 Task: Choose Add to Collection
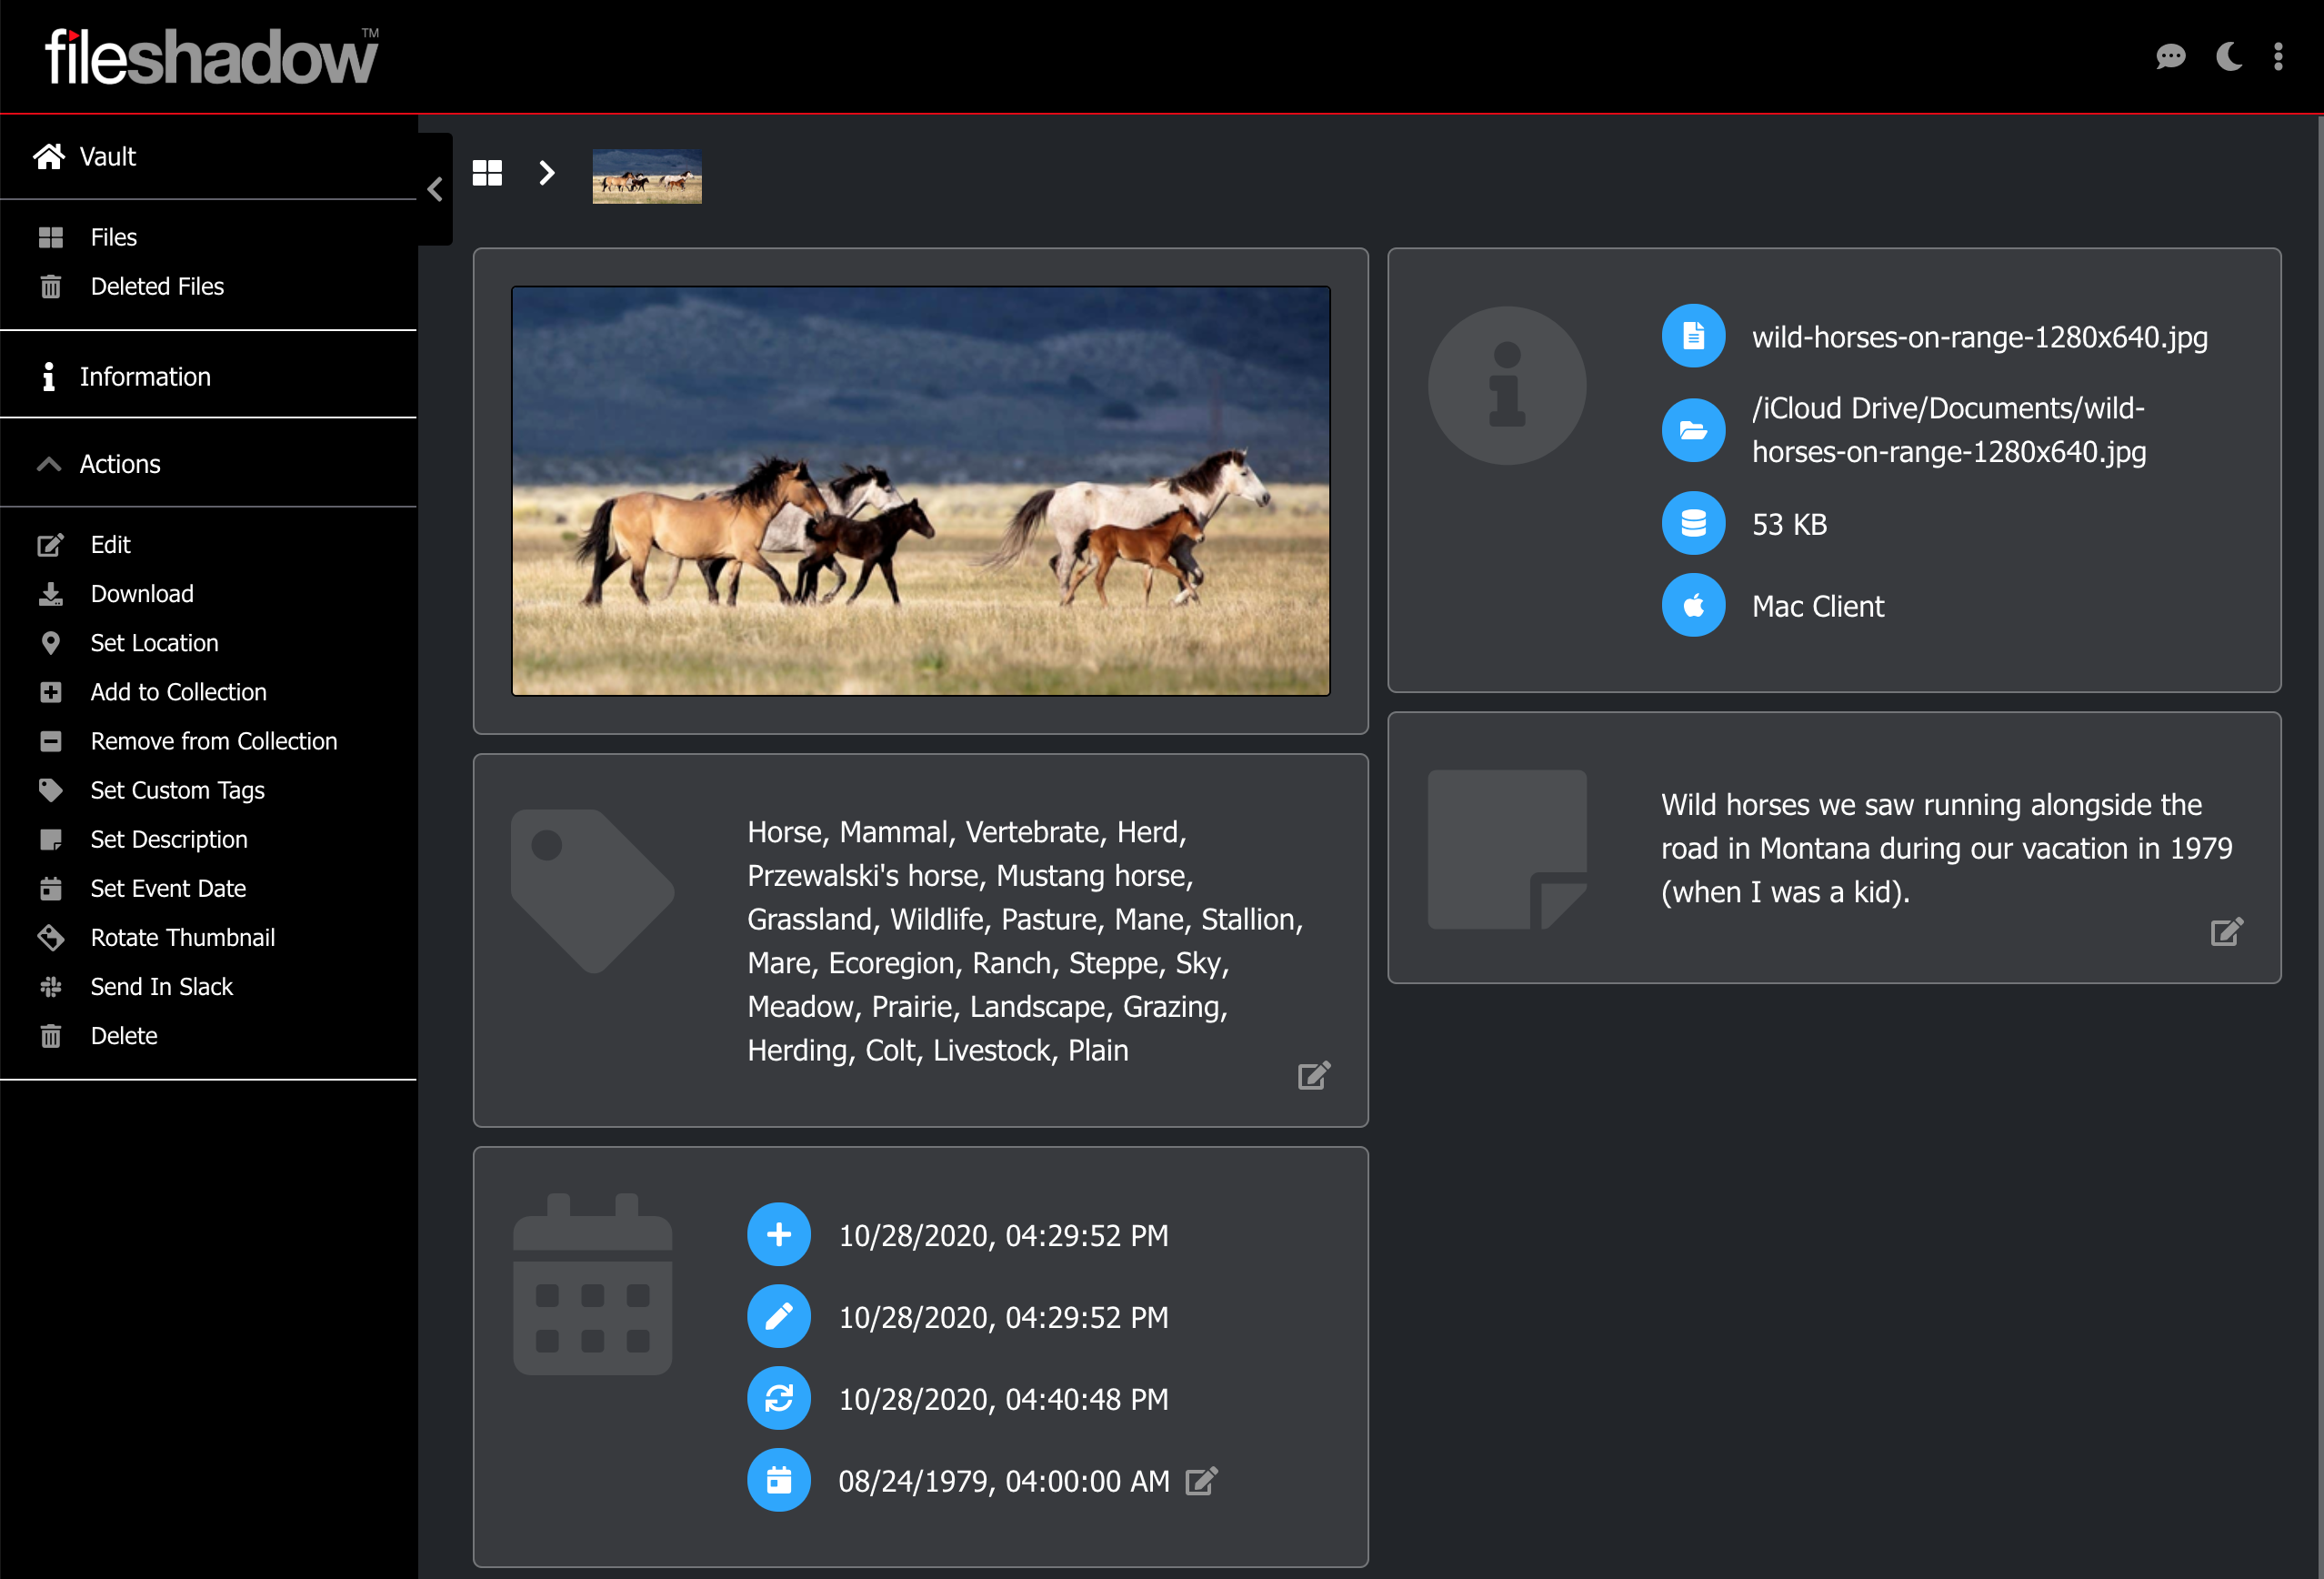pos(178,691)
